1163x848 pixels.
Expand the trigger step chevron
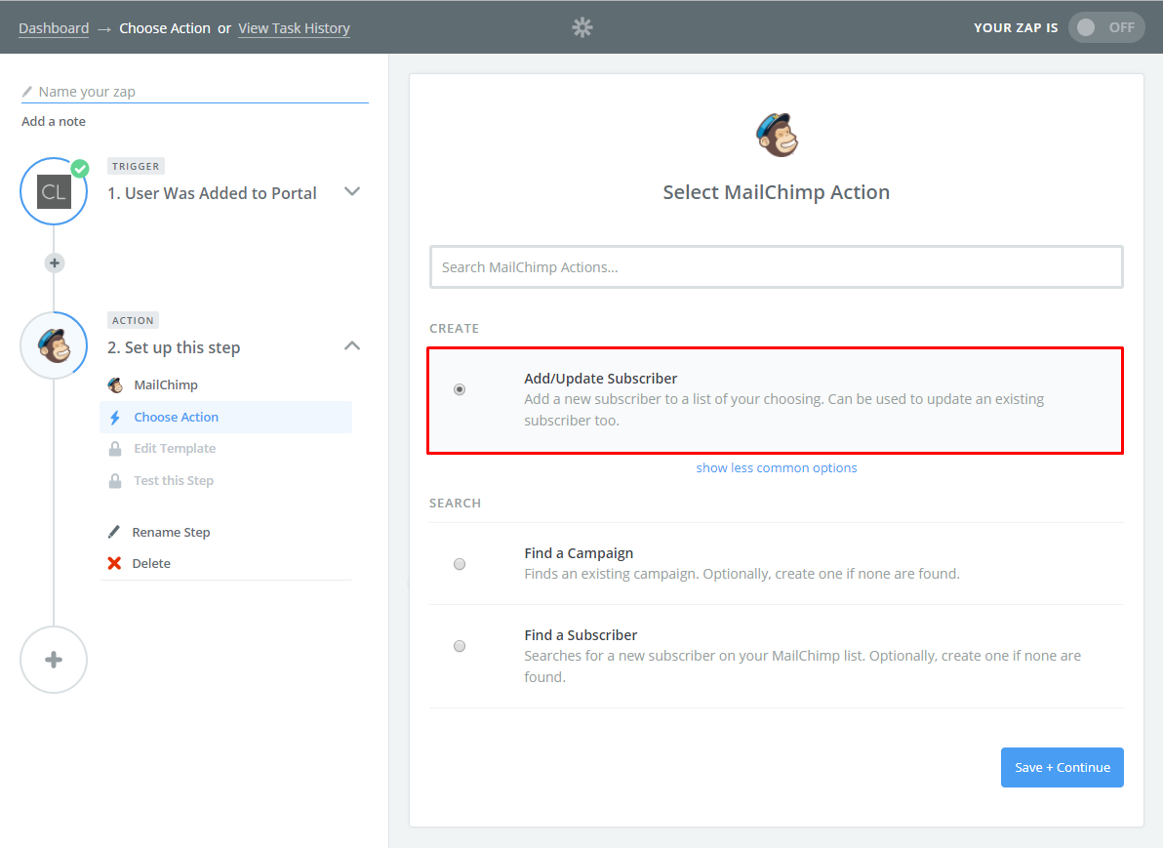pos(352,191)
